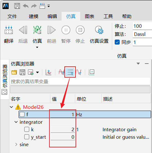Open result file via folder icon
Viewport: 152px width, 153px height.
click(14, 72)
